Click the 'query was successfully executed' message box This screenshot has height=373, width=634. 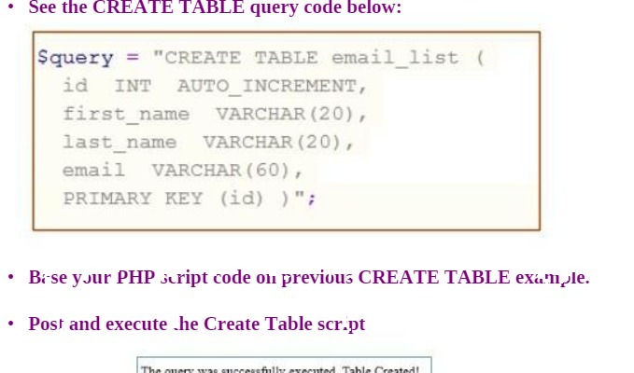284,365
